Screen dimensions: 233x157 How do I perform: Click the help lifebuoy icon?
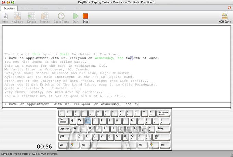(x=229, y=8)
